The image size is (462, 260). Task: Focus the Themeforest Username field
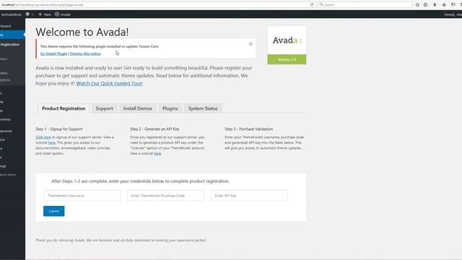[x=82, y=196]
